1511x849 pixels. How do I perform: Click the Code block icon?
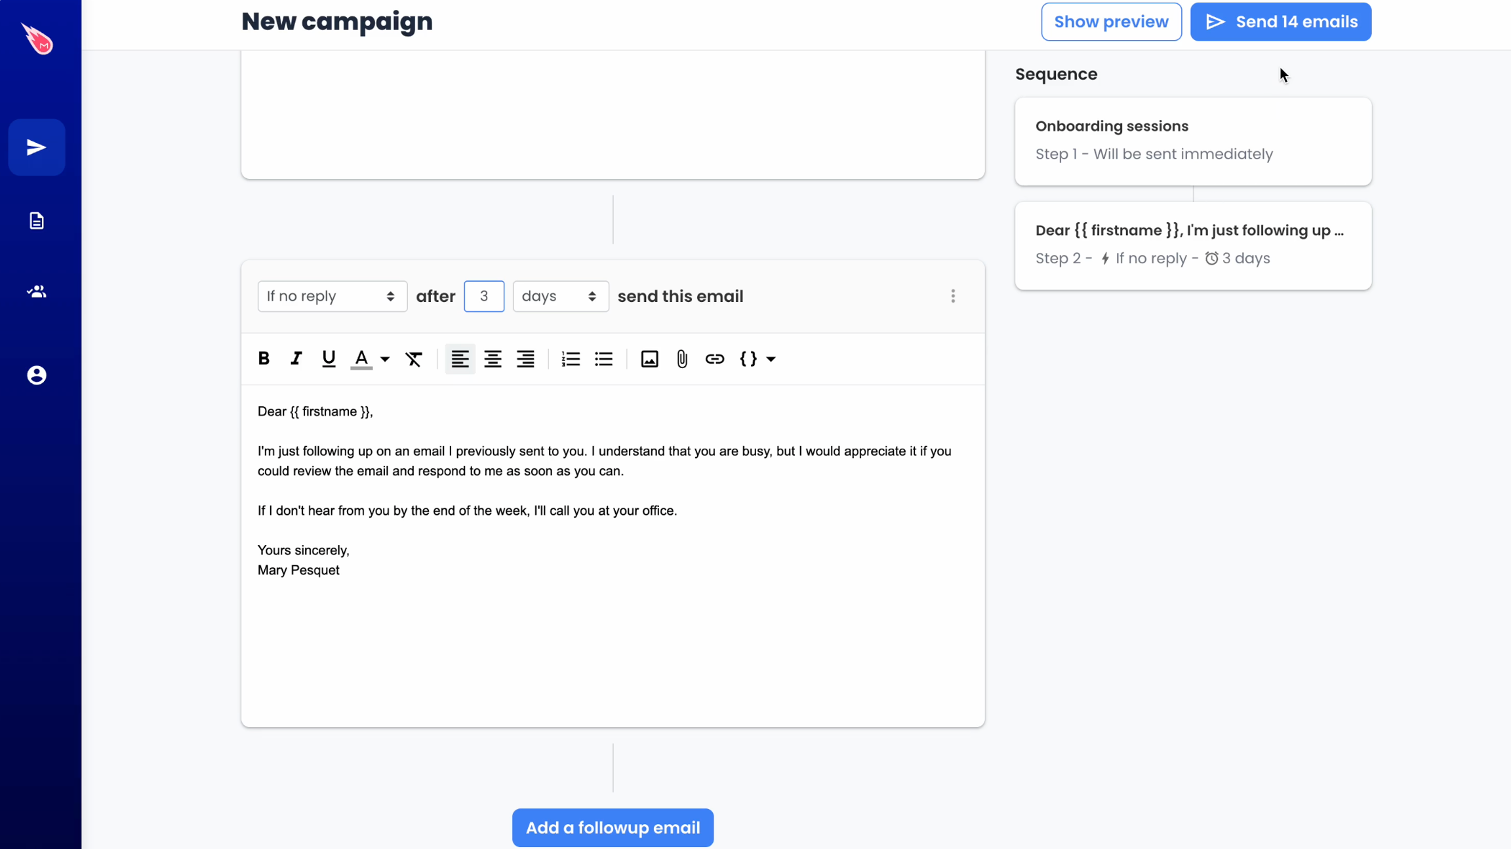tap(748, 359)
